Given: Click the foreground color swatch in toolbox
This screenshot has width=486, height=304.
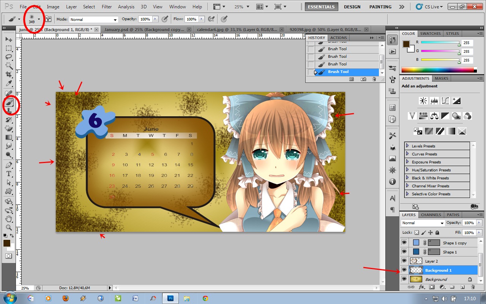Looking at the screenshot, I should pyautogui.click(x=7, y=243).
